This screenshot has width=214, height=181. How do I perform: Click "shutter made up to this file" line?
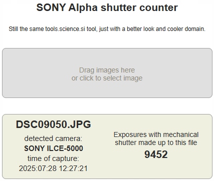click(156, 142)
